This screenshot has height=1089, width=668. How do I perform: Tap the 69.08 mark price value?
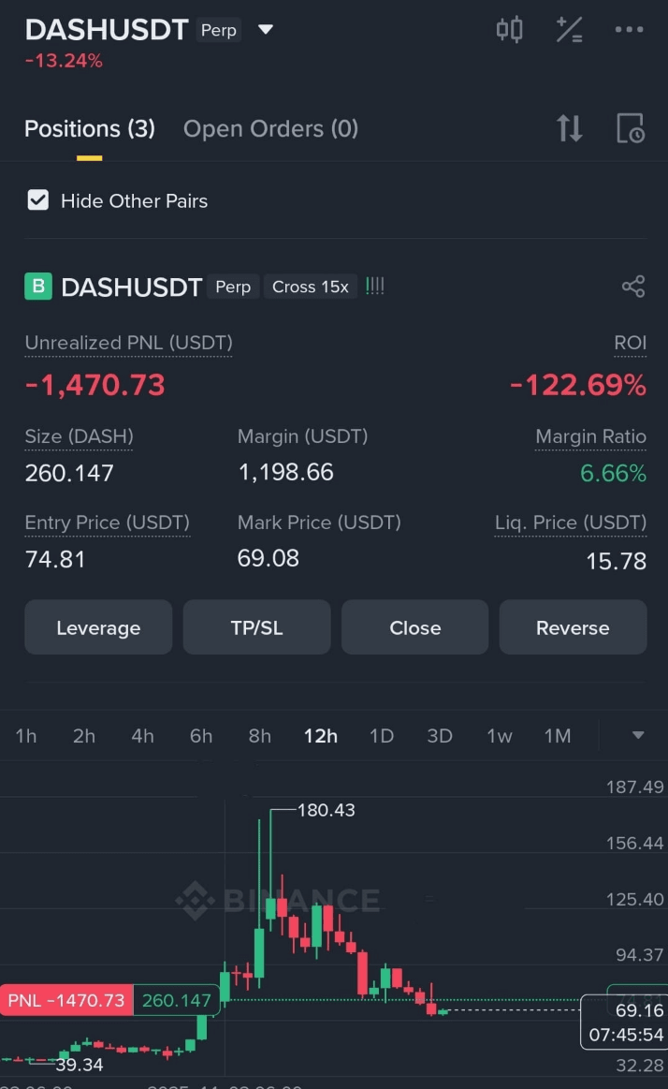coord(268,558)
